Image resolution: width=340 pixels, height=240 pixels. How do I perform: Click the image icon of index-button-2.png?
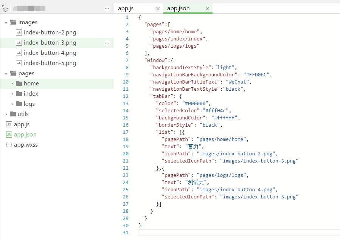(x=19, y=33)
